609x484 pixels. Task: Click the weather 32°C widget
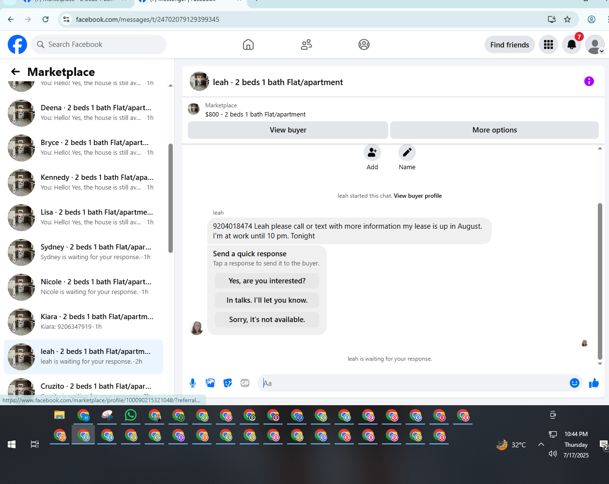point(511,444)
